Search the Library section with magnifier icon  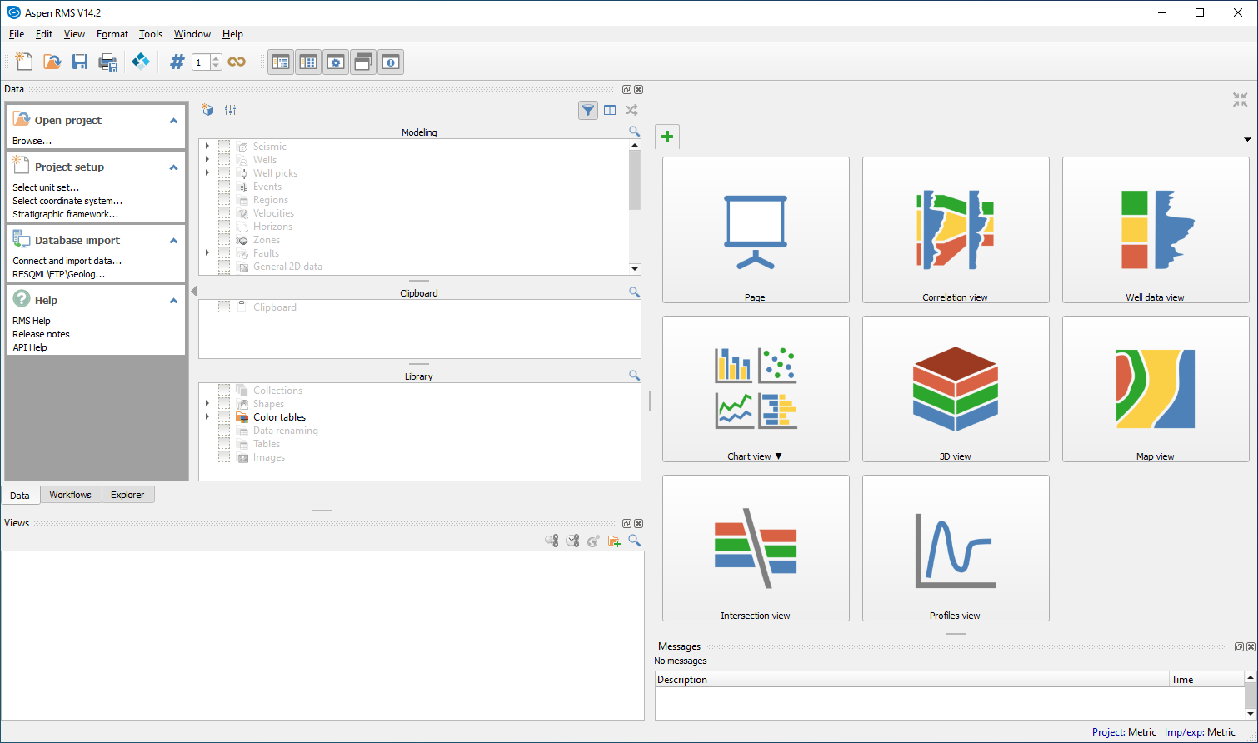tap(635, 376)
